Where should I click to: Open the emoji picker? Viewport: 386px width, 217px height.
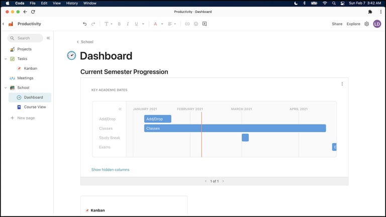196,24
